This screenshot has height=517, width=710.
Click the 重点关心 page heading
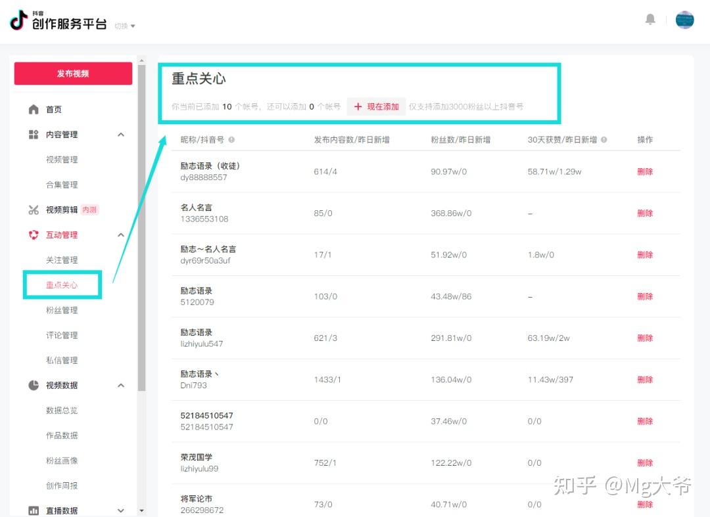click(199, 79)
